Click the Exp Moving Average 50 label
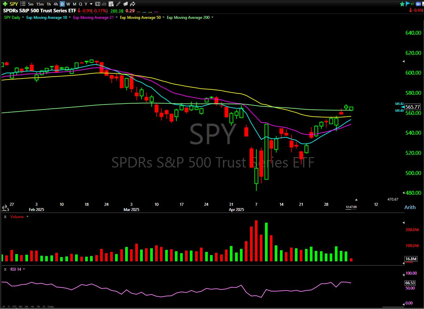This screenshot has width=424, height=309. point(140,17)
